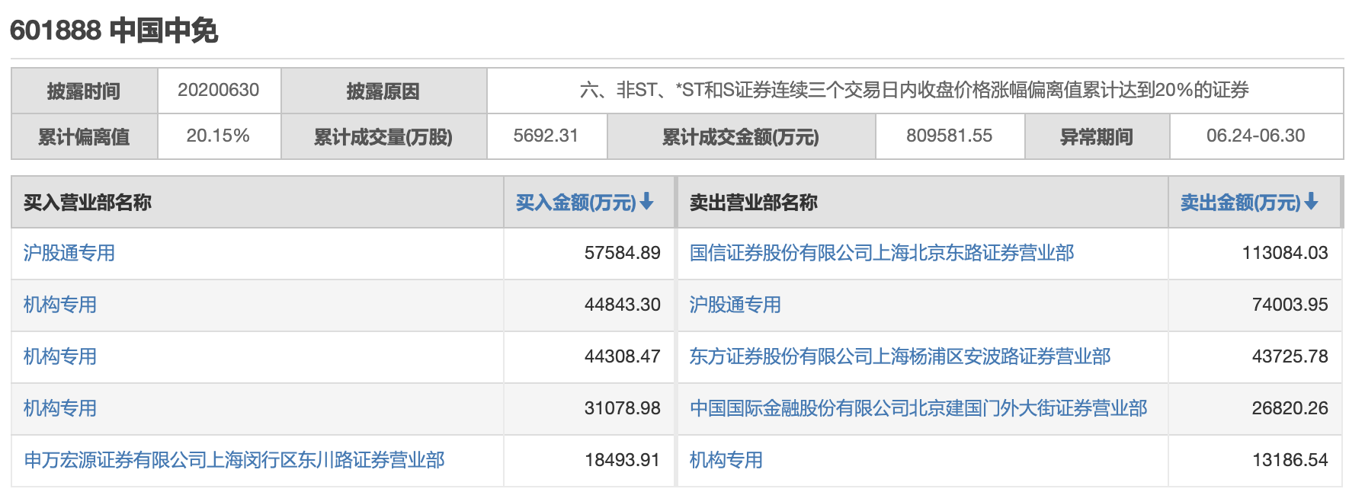This screenshot has height=492, width=1349.
Task: Select sell amount 43725.78
Action: 1290,356
